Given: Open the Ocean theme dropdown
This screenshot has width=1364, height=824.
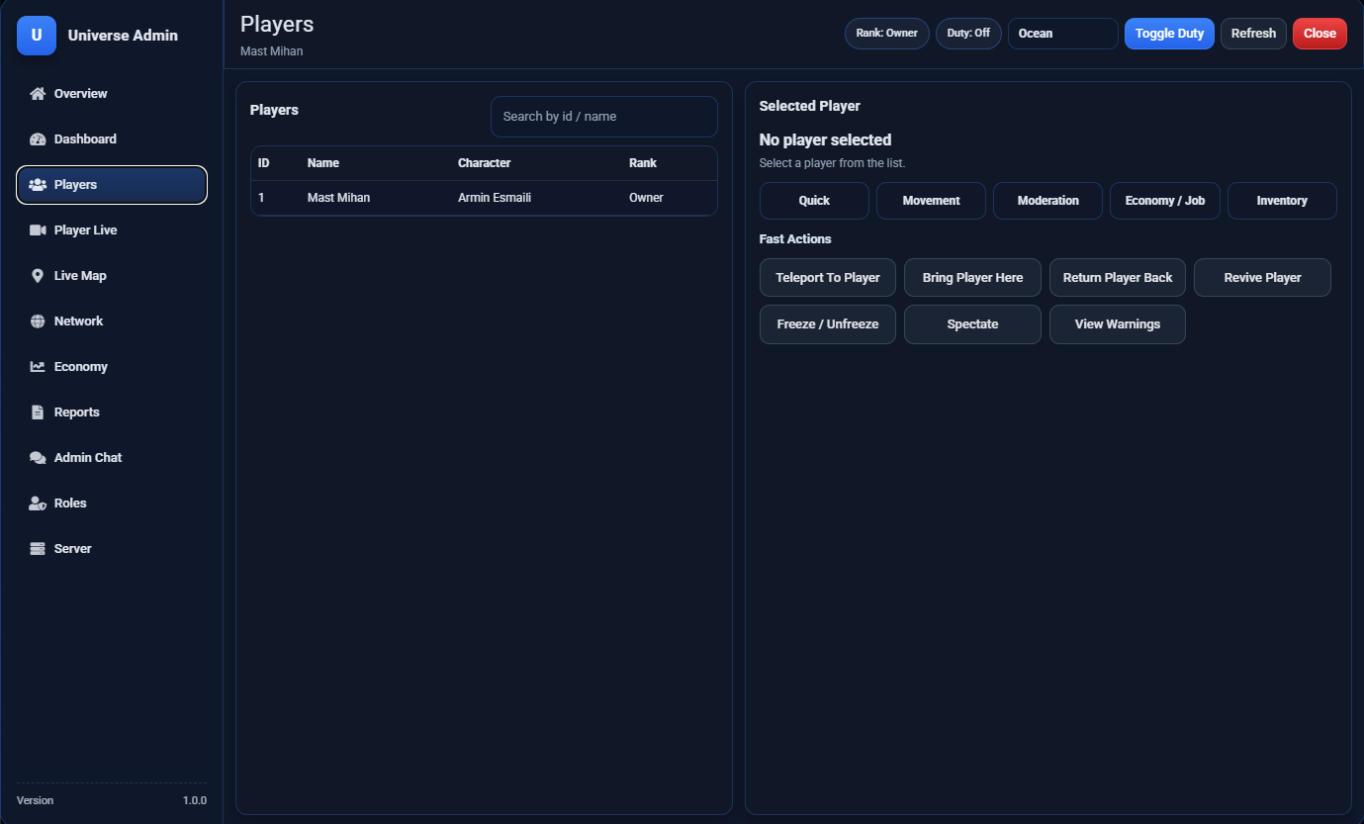Looking at the screenshot, I should tap(1062, 34).
